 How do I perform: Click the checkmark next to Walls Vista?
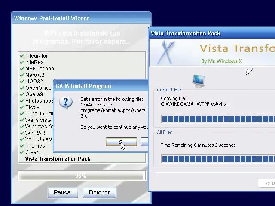pyautogui.click(x=22, y=120)
